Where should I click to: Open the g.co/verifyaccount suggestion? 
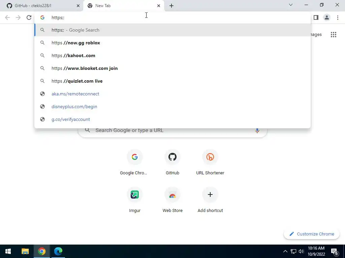click(x=172, y=119)
